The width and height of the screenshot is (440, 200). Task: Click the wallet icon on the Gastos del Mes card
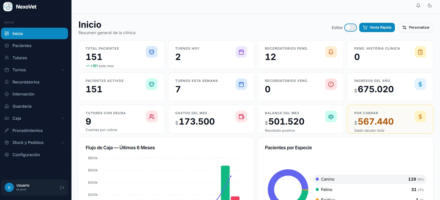(x=241, y=117)
